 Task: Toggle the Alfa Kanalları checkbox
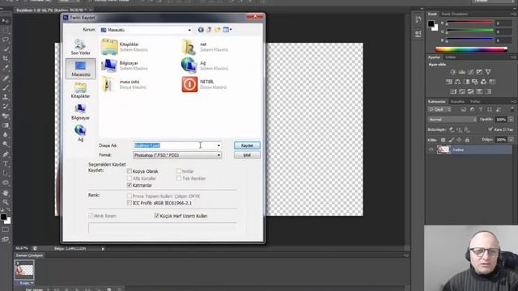[129, 178]
